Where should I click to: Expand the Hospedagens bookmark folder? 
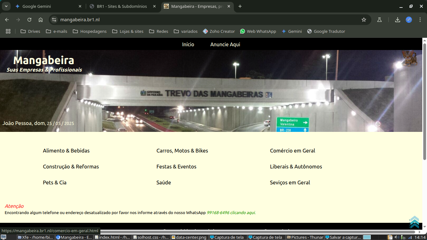[89, 31]
